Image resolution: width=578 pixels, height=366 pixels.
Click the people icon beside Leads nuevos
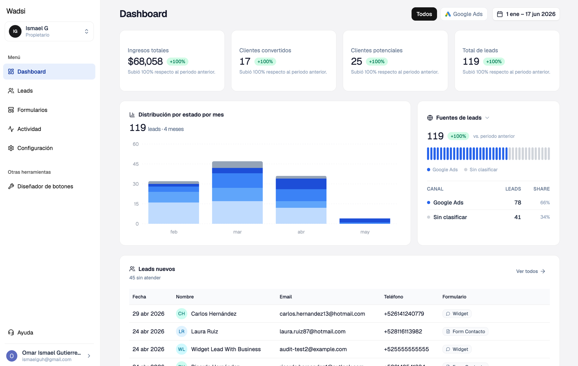(x=132, y=269)
